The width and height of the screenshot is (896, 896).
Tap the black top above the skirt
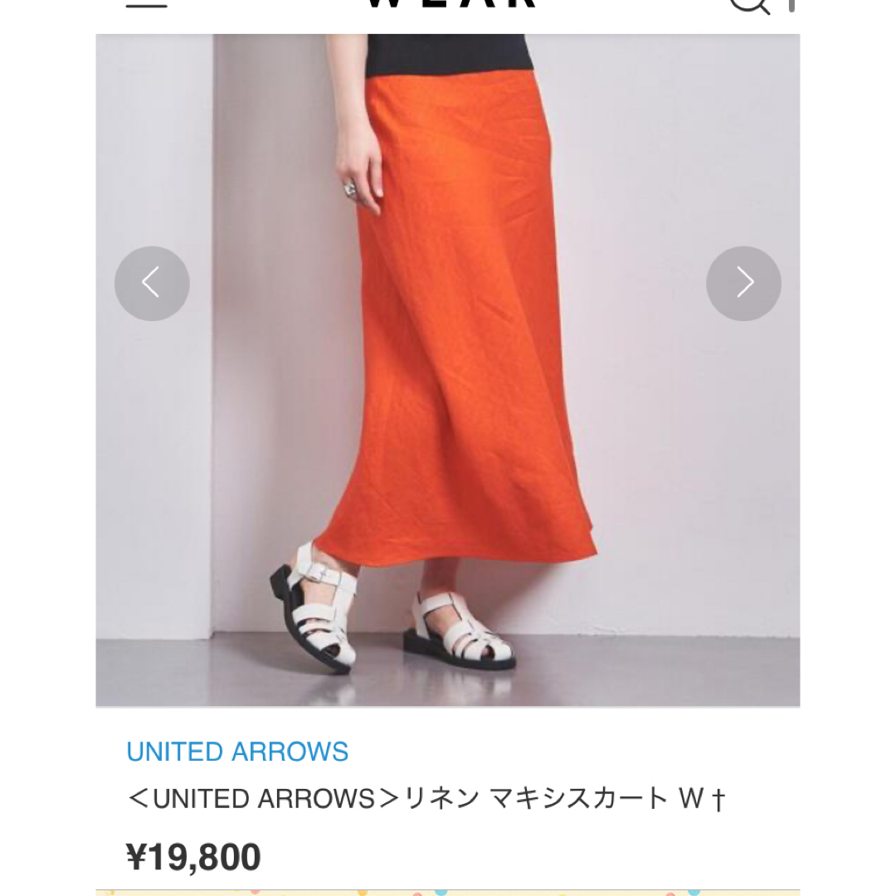450,56
